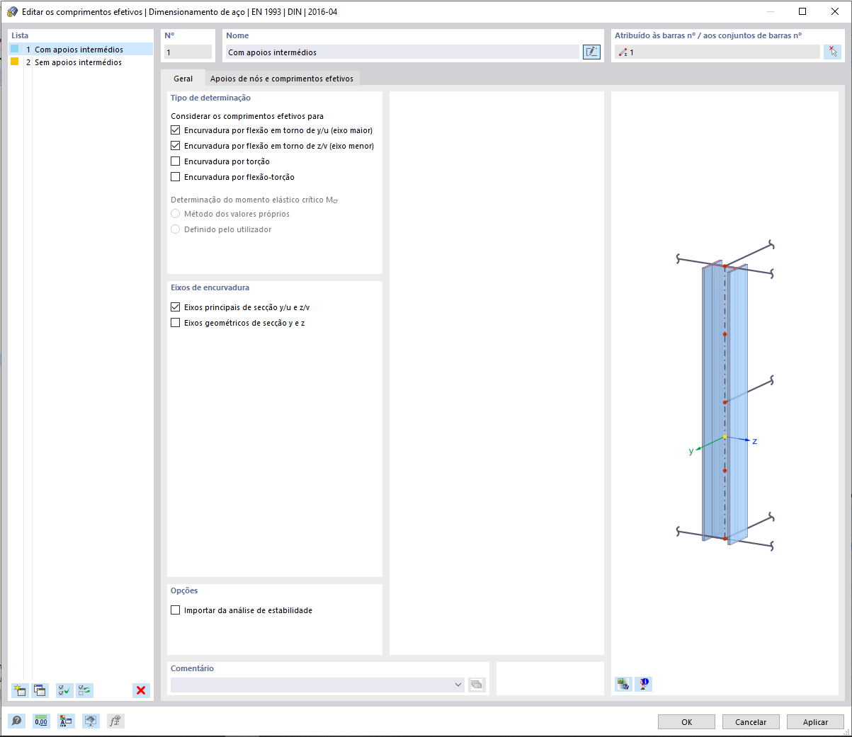852x737 pixels.
Task: Click the application icon in the title bar
Action: (12, 11)
